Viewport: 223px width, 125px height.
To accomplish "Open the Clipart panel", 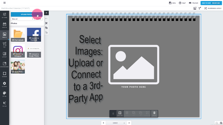I will tap(4, 84).
